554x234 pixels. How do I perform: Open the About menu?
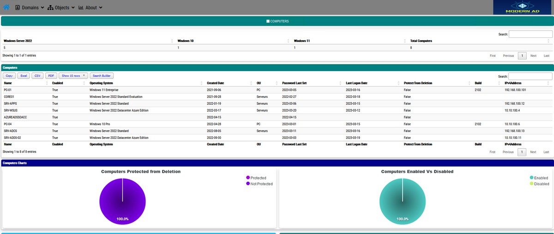pos(90,7)
